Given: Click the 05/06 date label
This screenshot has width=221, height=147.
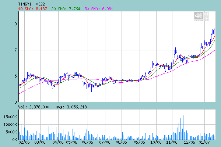Looking at the screenshot, I should point(71,142).
